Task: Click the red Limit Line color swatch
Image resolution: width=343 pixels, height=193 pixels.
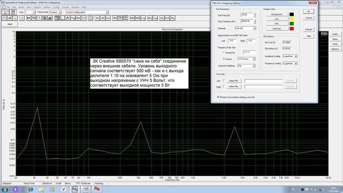Action: [292, 28]
